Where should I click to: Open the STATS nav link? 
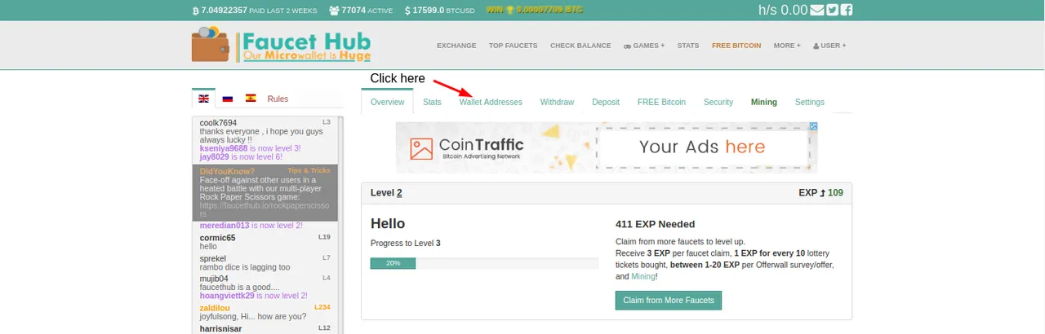688,46
